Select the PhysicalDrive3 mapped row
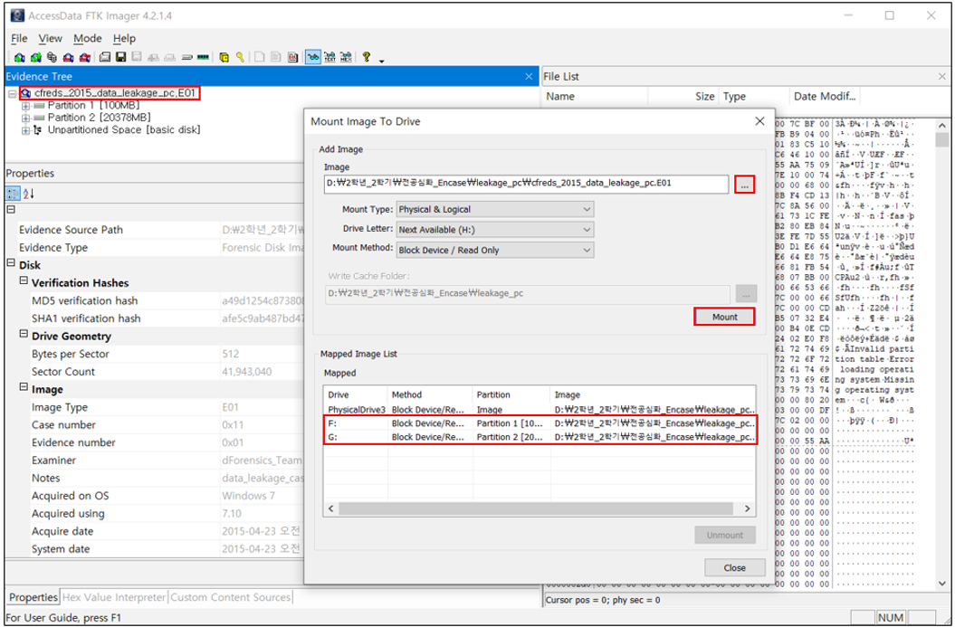This screenshot has width=955, height=627. tap(540, 410)
